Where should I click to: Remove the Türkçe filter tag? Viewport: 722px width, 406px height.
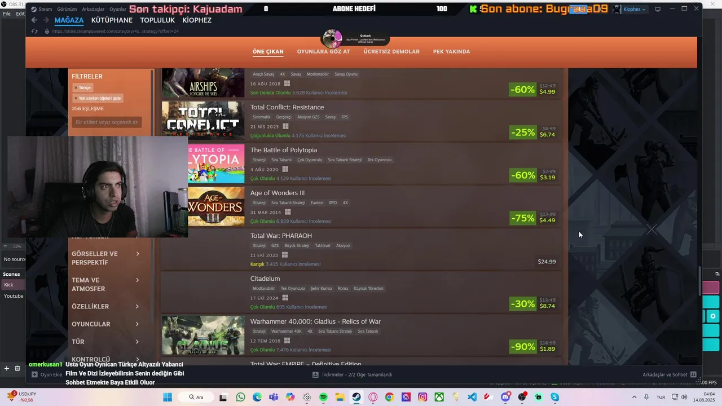76,88
